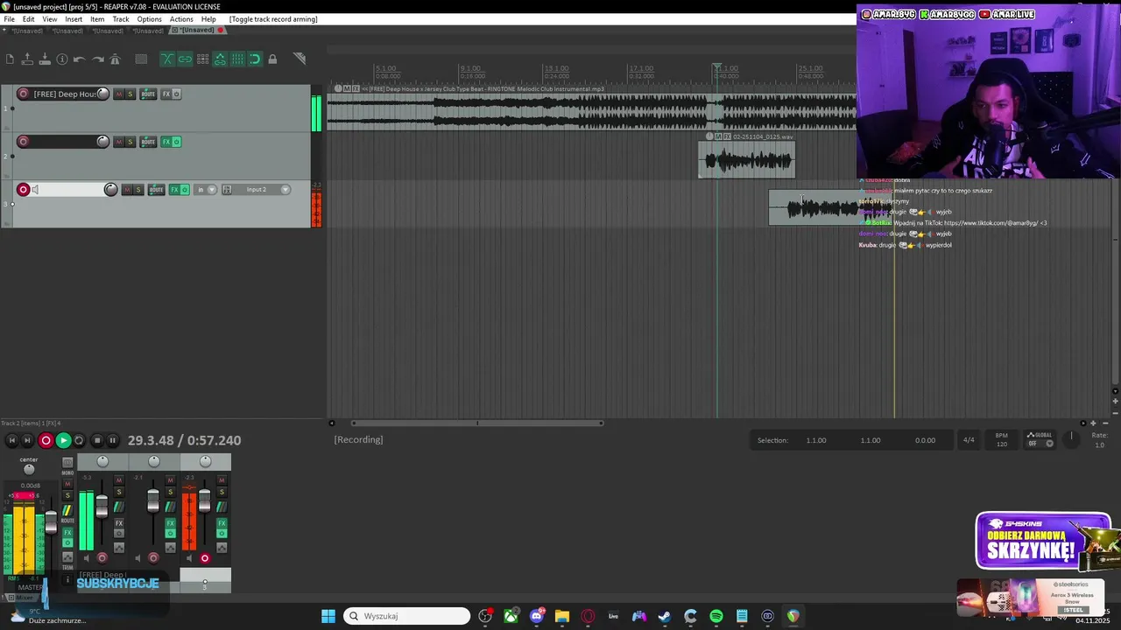Open the Track menu
Viewport: 1121px width, 630px height.
tap(121, 18)
